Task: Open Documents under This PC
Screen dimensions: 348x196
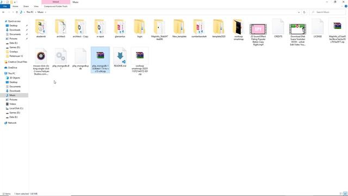Action: 15,87
